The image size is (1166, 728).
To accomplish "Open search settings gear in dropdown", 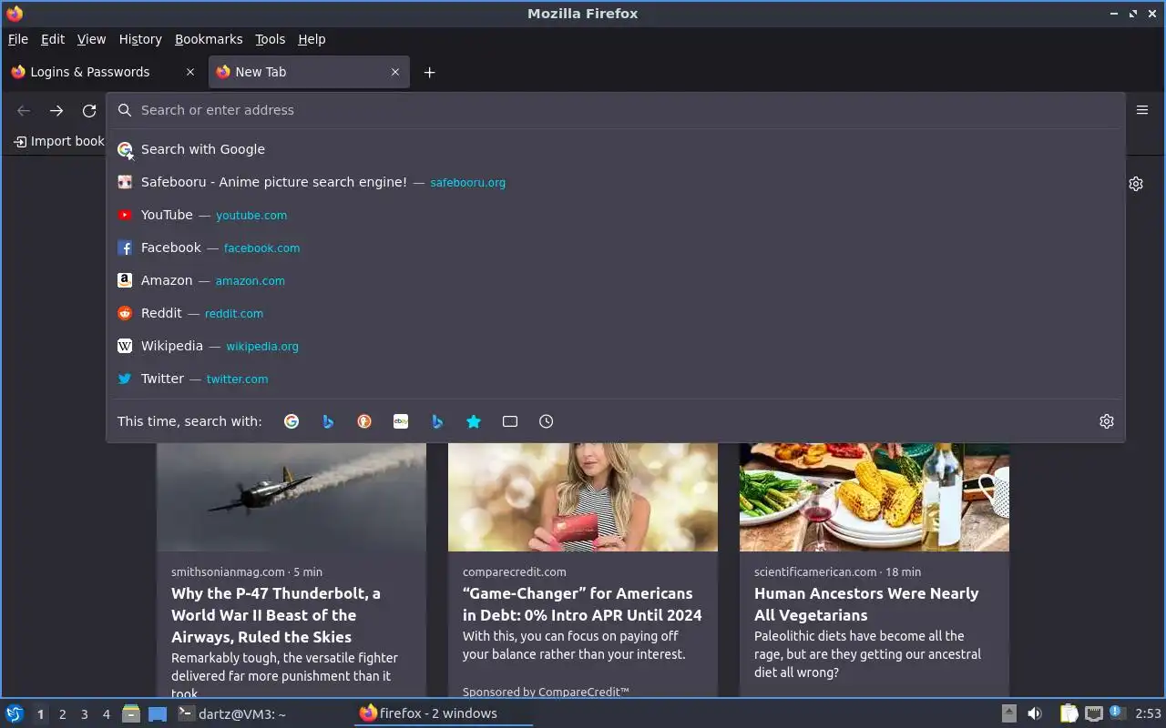I will point(1107,421).
